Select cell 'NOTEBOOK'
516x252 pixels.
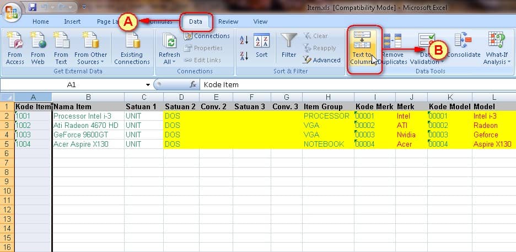coord(328,144)
